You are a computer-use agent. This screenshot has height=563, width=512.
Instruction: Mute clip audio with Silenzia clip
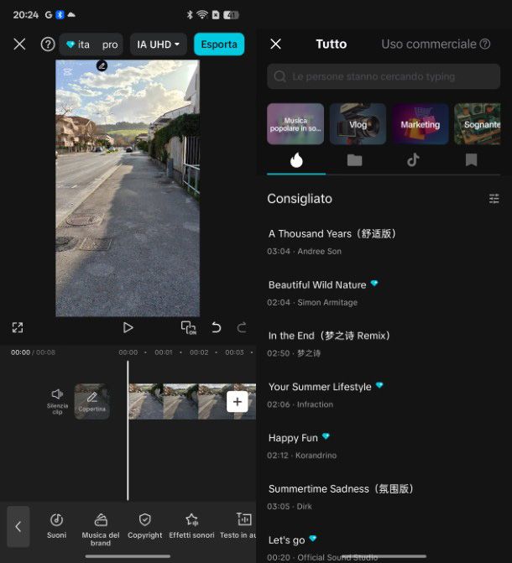point(57,400)
